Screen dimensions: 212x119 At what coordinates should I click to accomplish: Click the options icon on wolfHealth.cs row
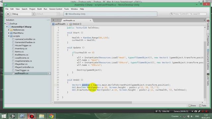49,73
